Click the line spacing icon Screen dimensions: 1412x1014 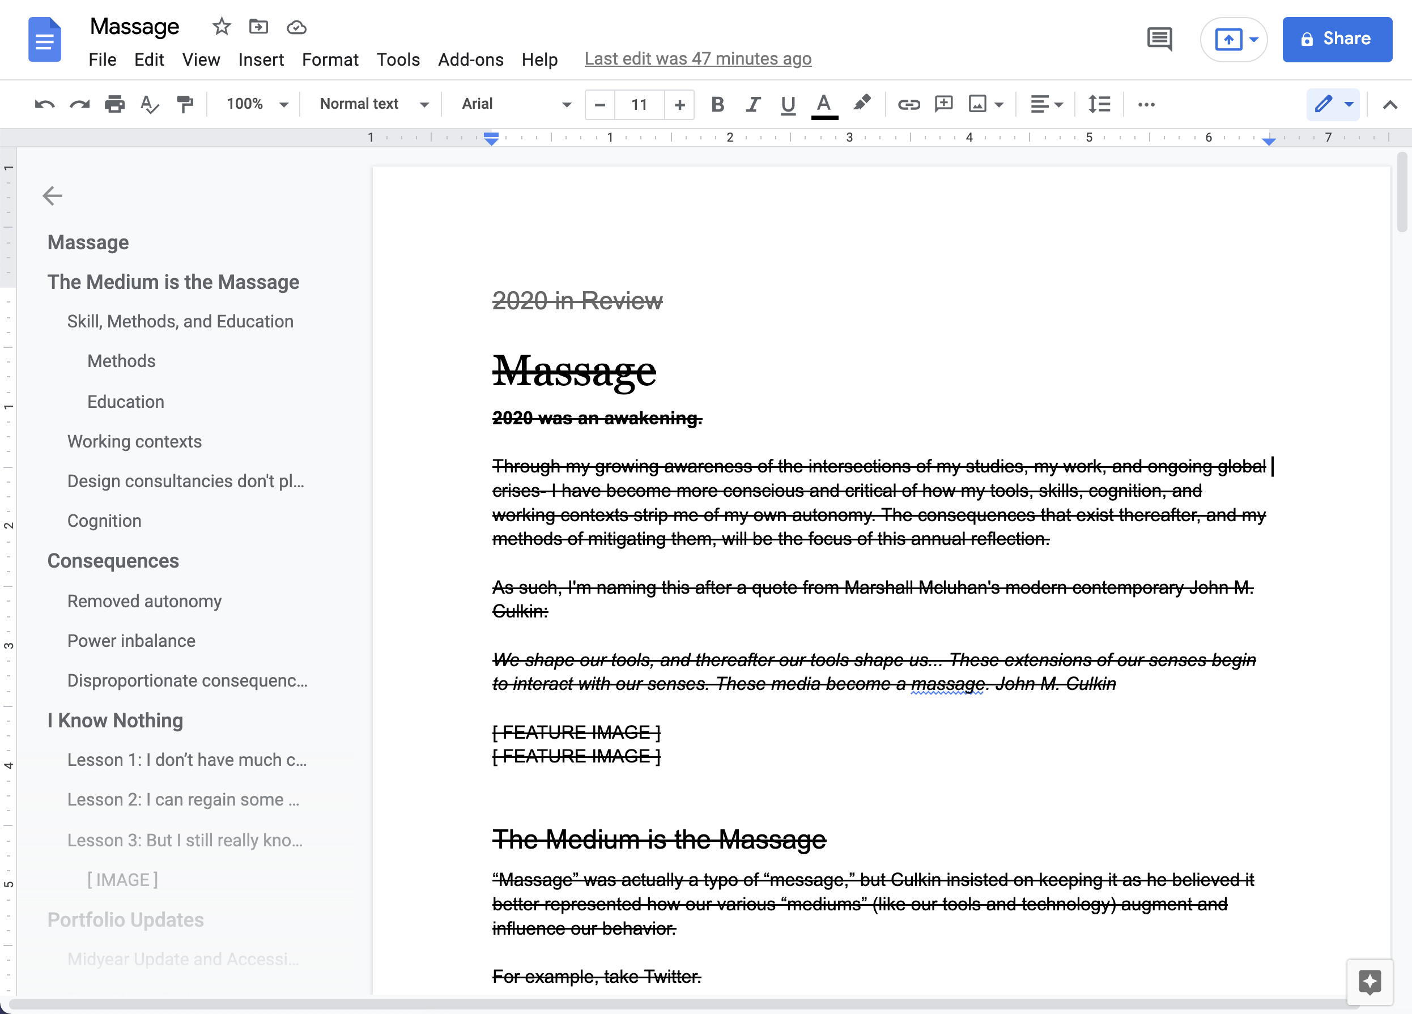(1098, 104)
